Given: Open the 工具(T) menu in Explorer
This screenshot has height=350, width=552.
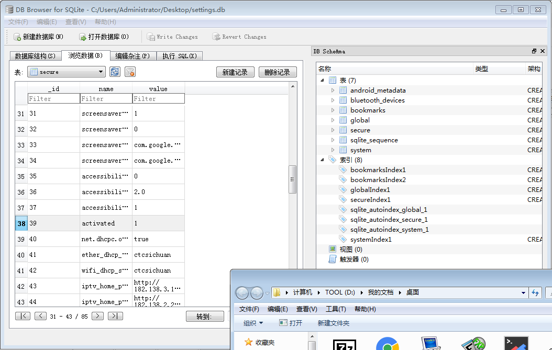Looking at the screenshot, I should [336, 309].
